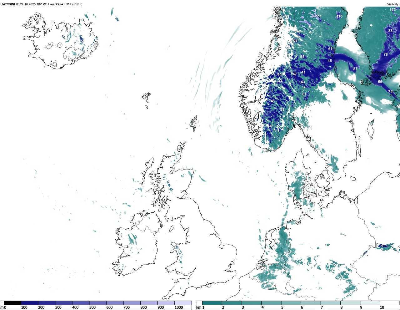Click the '83' visibility value over Finland
The width and height of the screenshot is (400, 310).
click(x=390, y=31)
